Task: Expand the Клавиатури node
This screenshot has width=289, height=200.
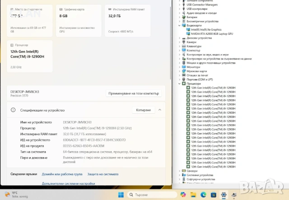Action: (x=179, y=46)
